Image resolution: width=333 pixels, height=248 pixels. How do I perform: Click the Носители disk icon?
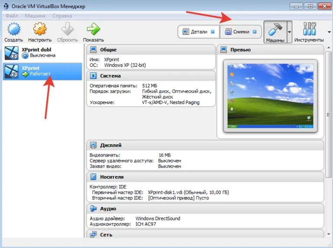click(x=93, y=176)
